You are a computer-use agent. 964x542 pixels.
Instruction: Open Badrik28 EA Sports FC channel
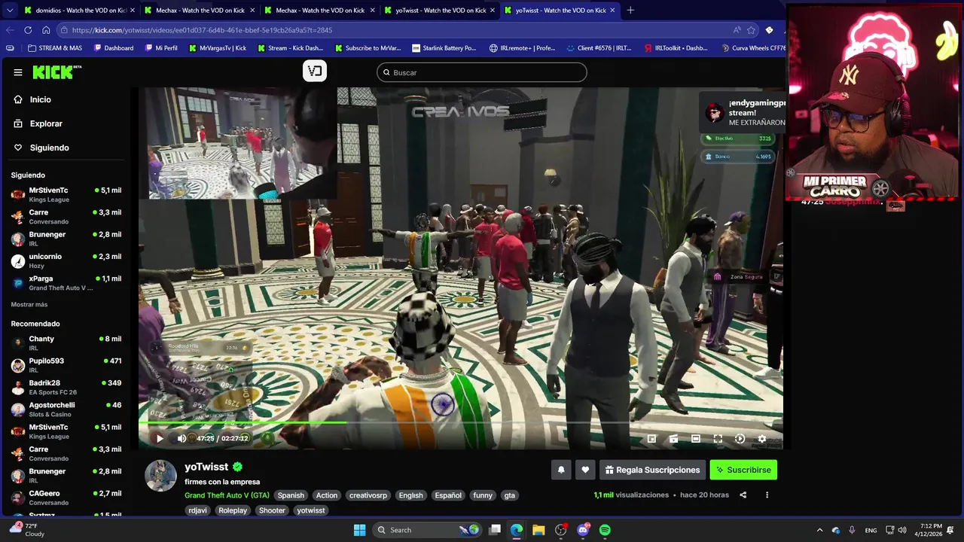tap(66, 387)
